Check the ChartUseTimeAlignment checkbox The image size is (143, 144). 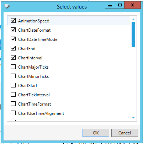(13, 113)
